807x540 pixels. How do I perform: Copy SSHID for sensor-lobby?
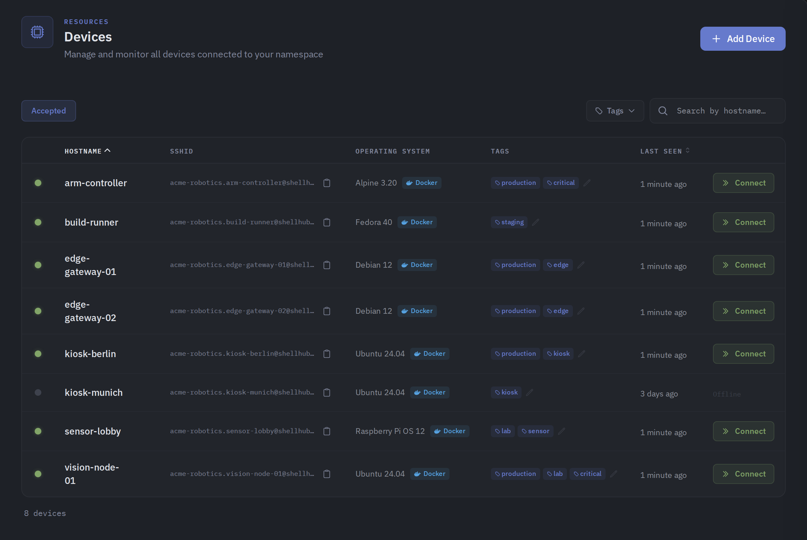click(x=326, y=431)
